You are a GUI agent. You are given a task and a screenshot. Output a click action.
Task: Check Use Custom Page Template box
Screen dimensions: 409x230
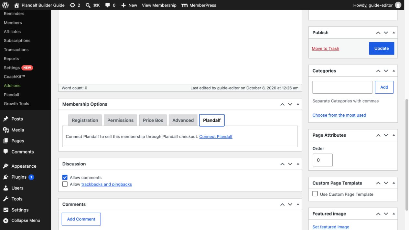click(315, 194)
